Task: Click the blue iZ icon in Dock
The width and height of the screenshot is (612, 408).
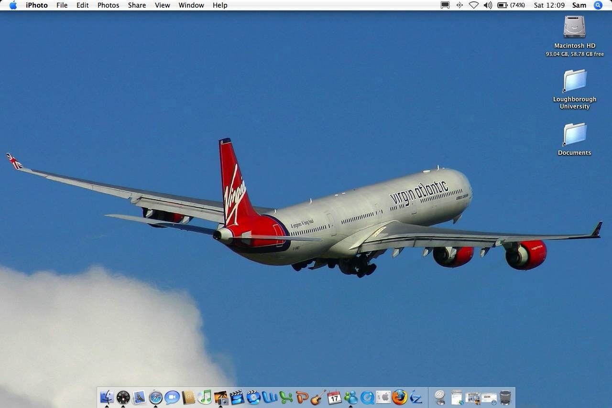Action: coord(416,397)
